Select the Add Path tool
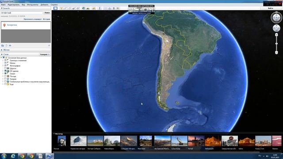This screenshot has width=283, height=159. [69, 8]
